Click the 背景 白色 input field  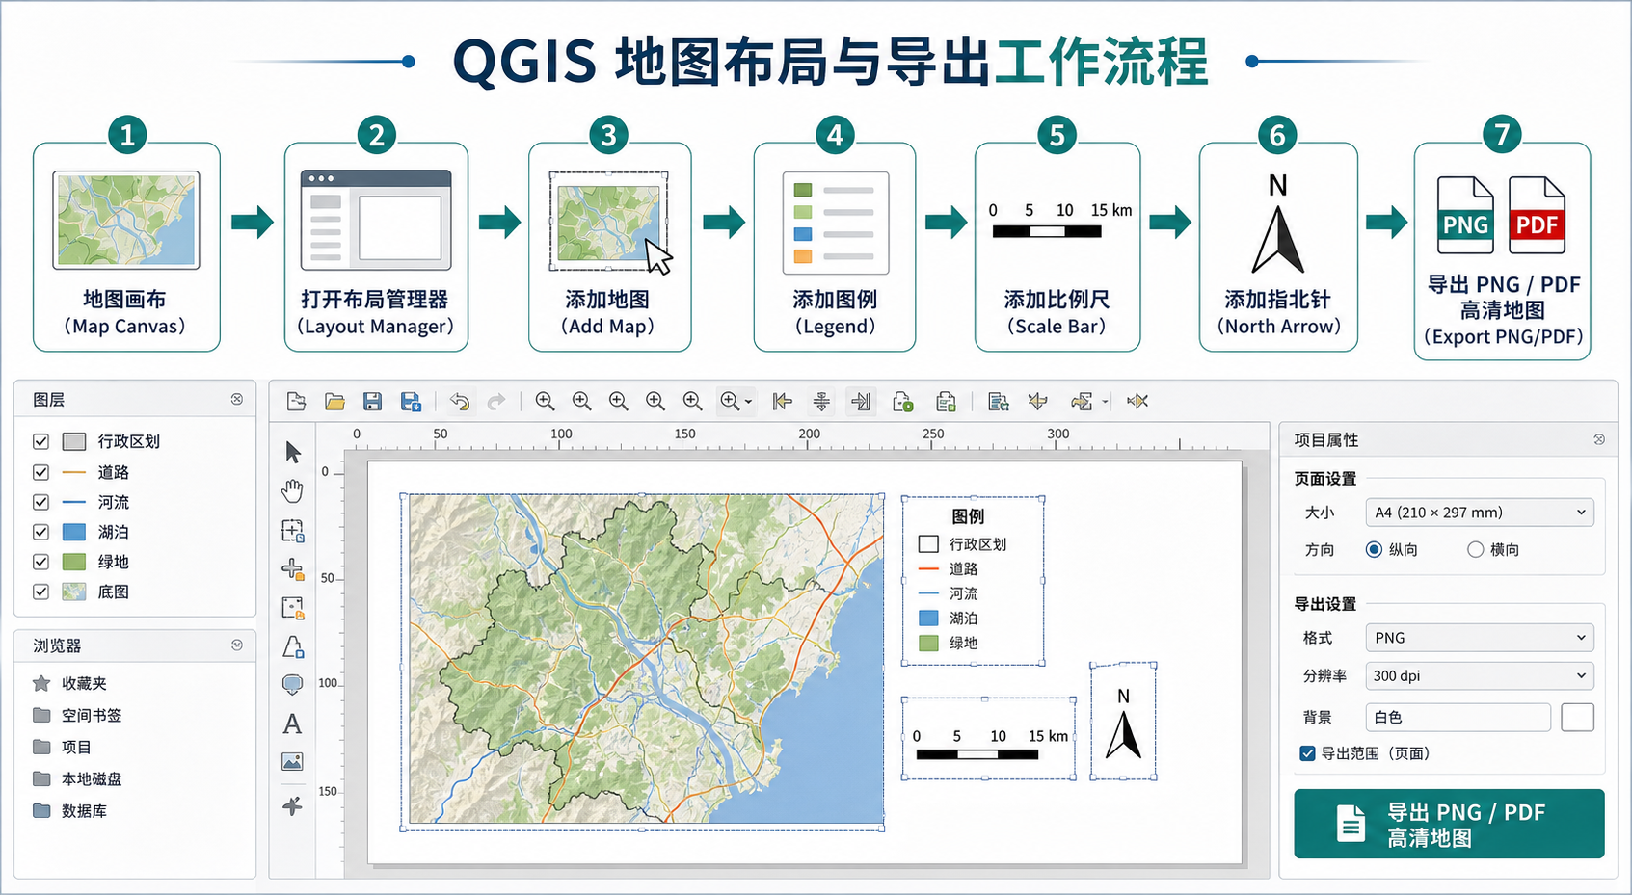pyautogui.click(x=1458, y=717)
